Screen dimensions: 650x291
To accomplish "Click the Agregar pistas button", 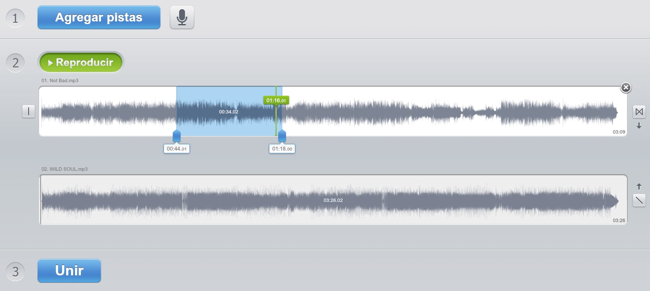I will (99, 17).
